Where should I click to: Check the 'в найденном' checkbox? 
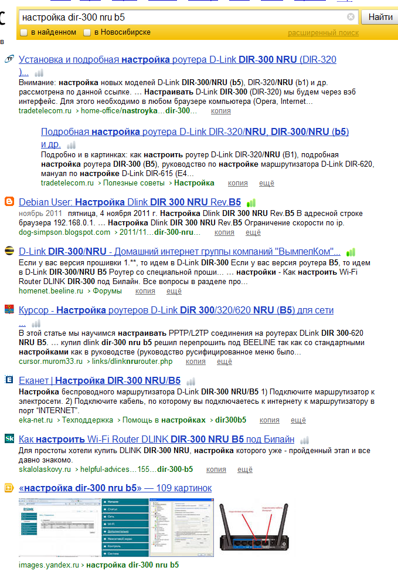24,33
